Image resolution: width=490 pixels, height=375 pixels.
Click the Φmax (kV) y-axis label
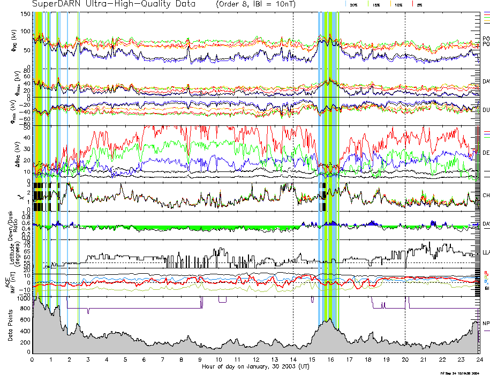tap(18, 82)
